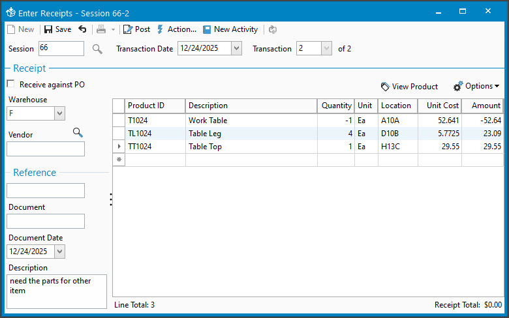Viewport: 509px width, 318px height.
Task: Open the Warehouse dropdown list
Action: click(x=59, y=113)
